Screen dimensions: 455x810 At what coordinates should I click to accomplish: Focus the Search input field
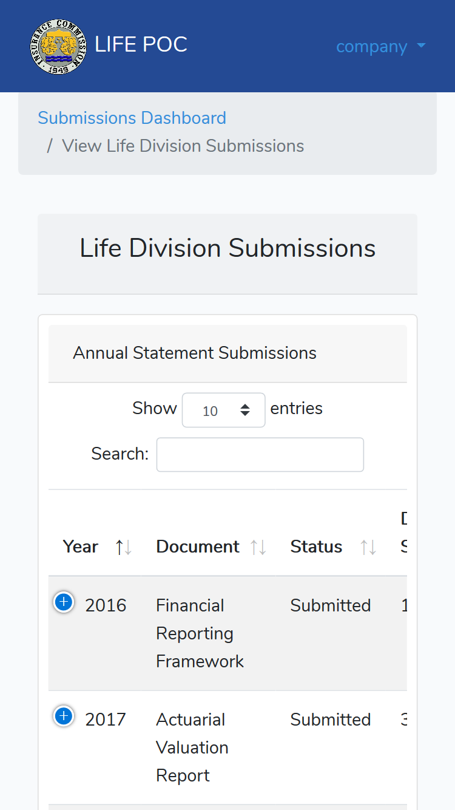coord(260,455)
